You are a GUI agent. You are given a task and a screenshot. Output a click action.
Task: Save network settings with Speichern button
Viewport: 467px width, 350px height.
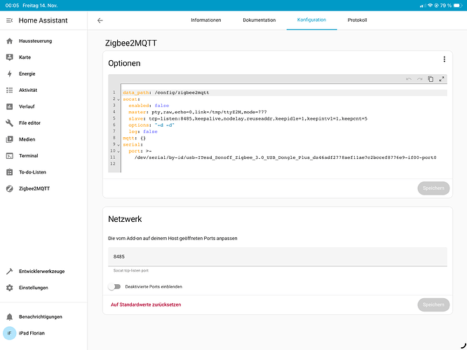point(433,304)
